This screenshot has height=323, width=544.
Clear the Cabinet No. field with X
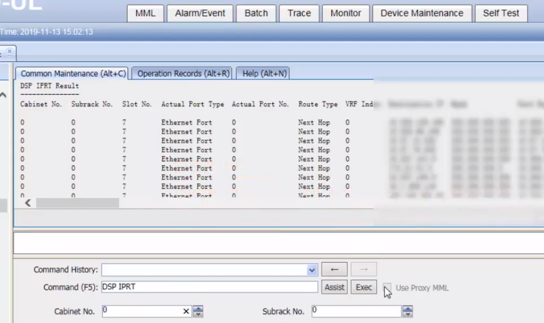coord(186,311)
